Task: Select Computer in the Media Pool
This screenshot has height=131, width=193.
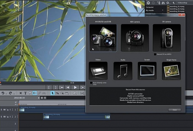Action: [150, 7]
